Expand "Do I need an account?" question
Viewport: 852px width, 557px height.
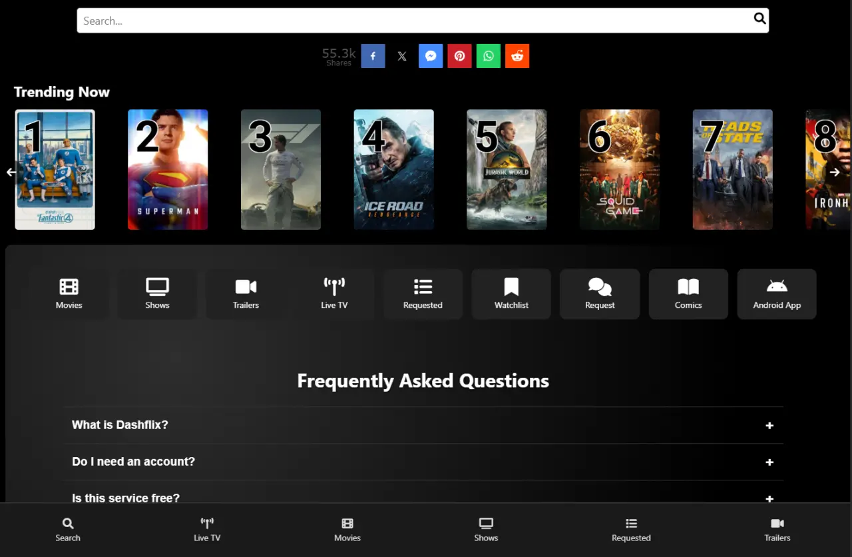423,462
